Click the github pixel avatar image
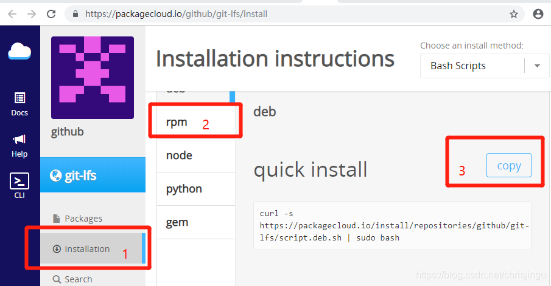The height and width of the screenshot is (286, 551). click(93, 78)
